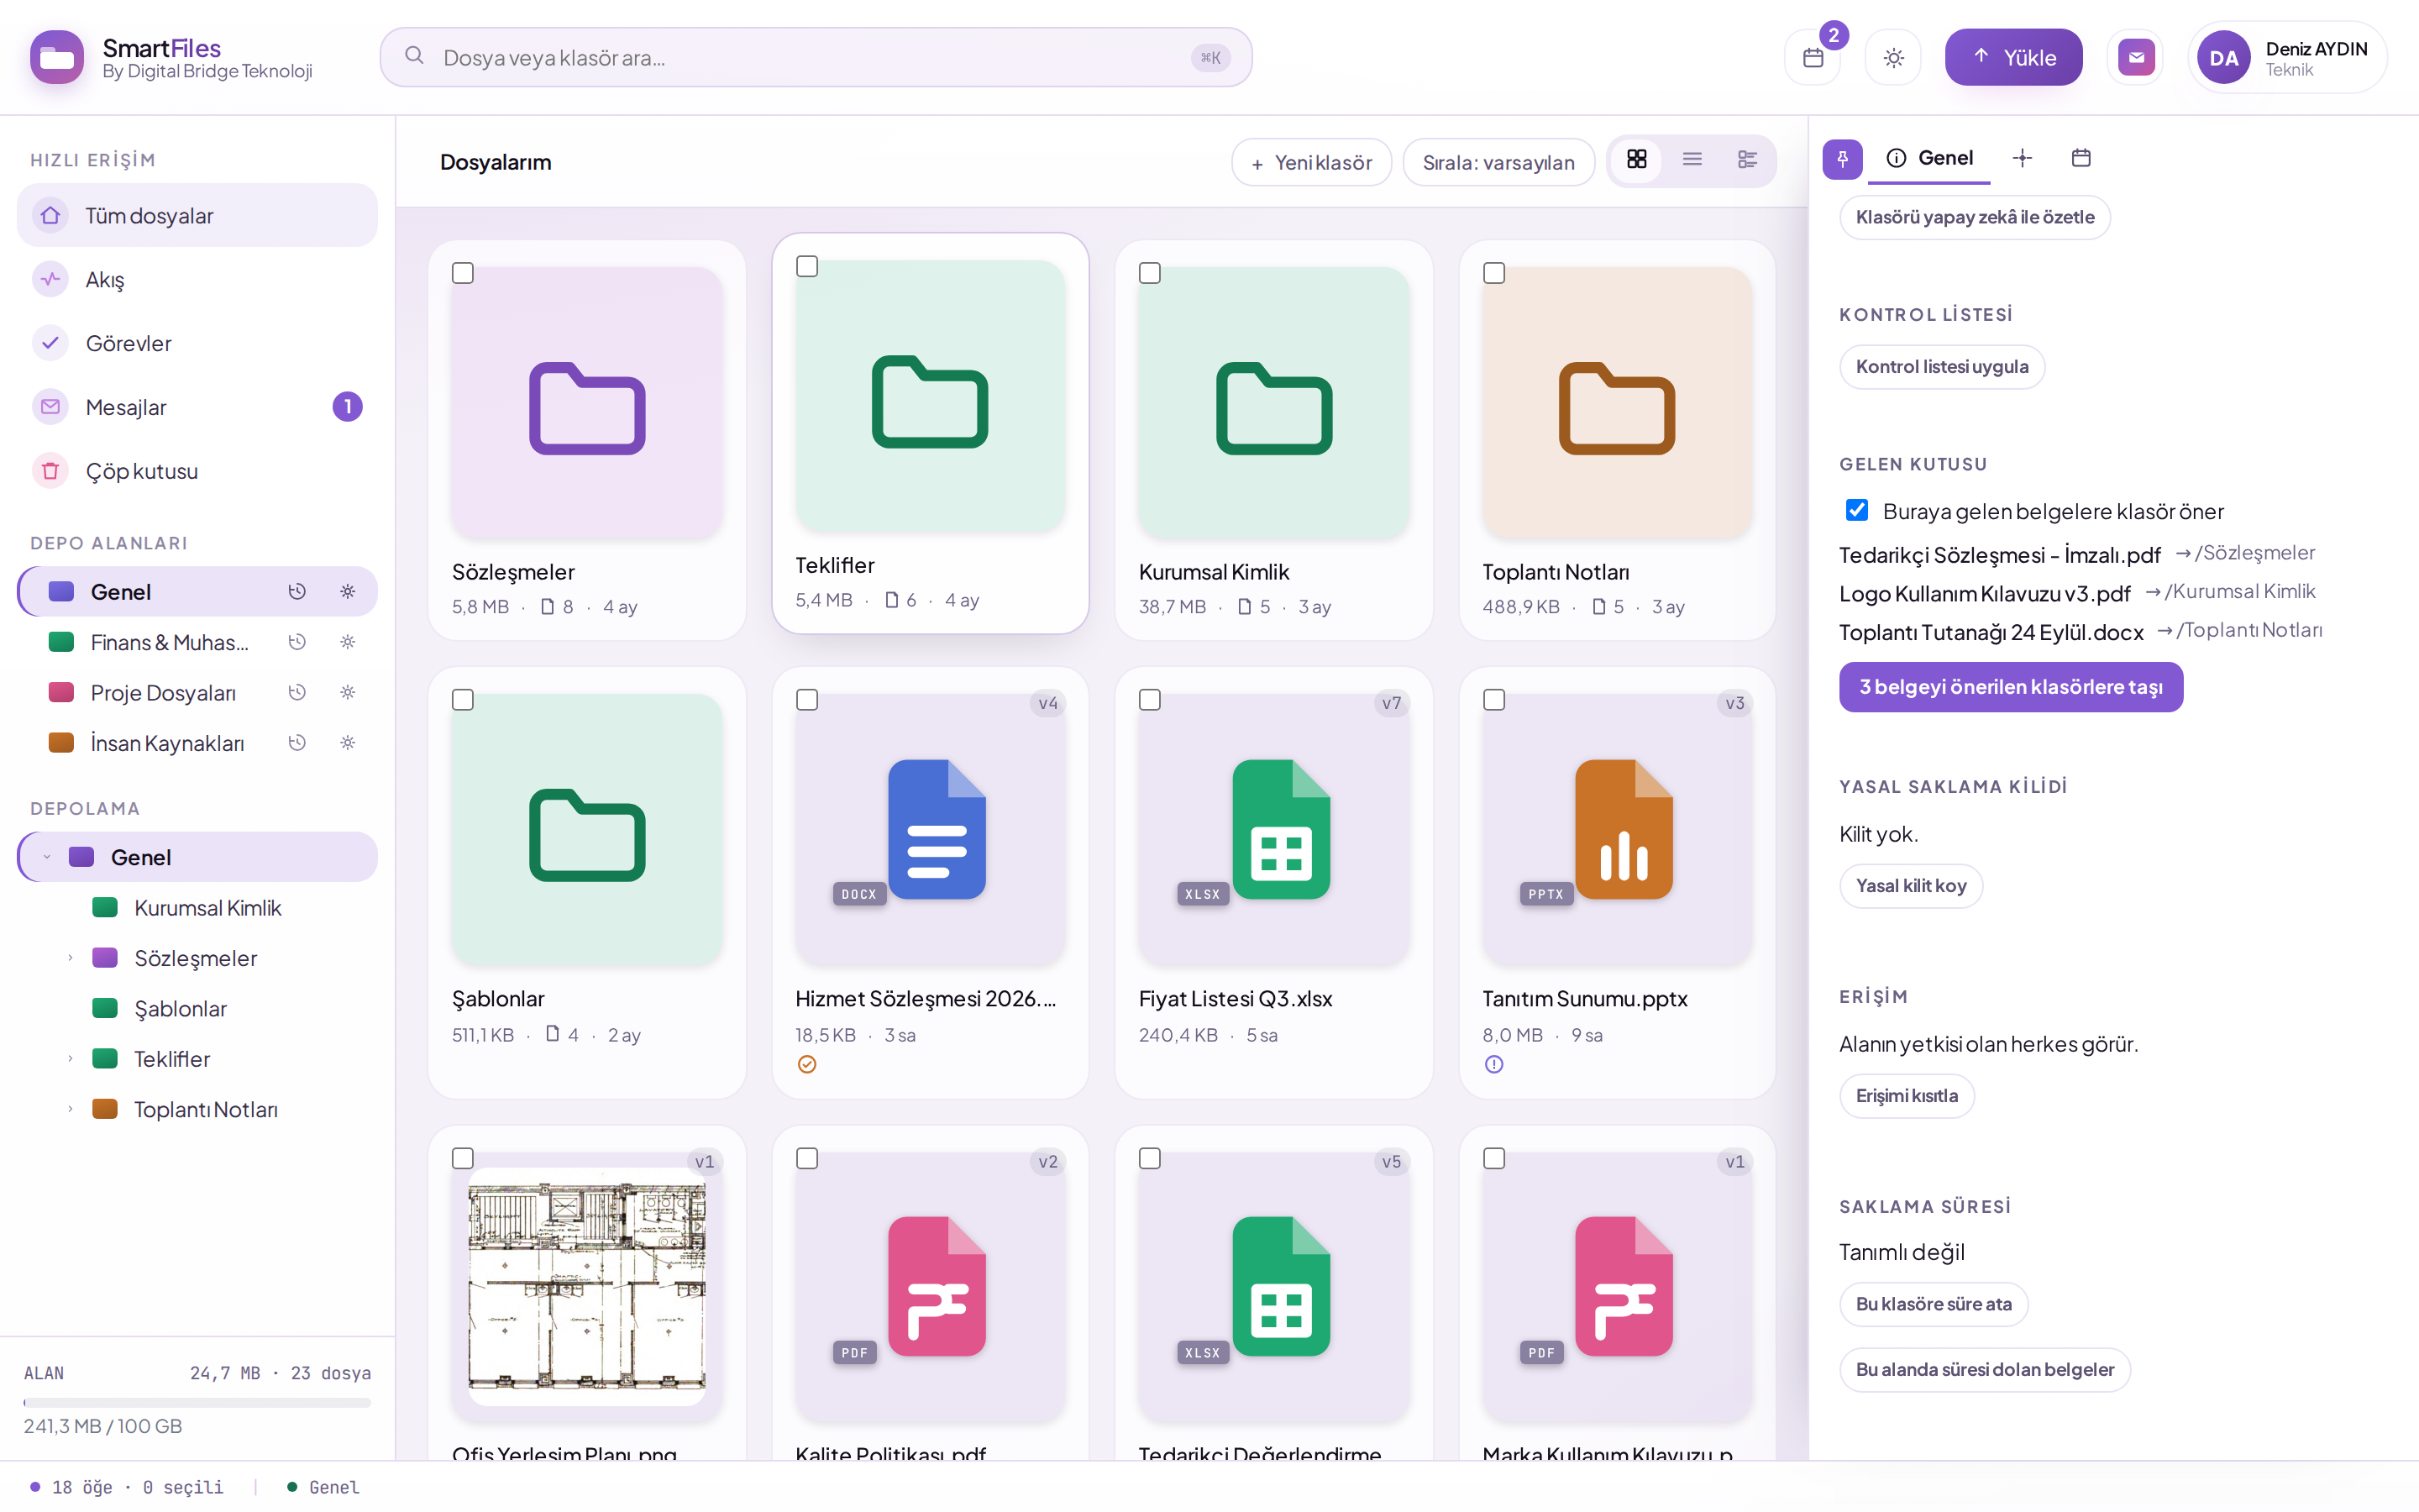The image size is (2419, 1512).
Task: Open the purple mail icon in header
Action: click(x=2136, y=57)
